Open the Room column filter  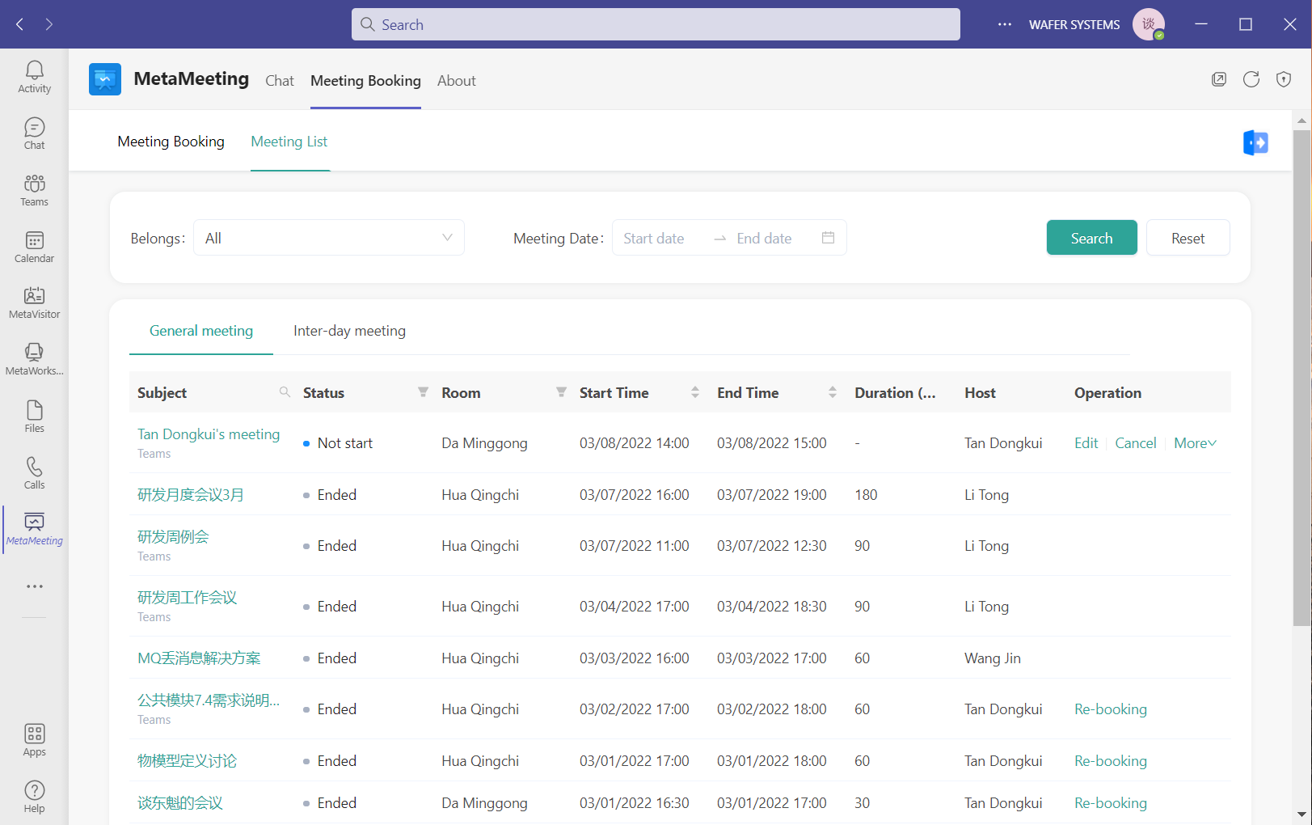coord(561,392)
